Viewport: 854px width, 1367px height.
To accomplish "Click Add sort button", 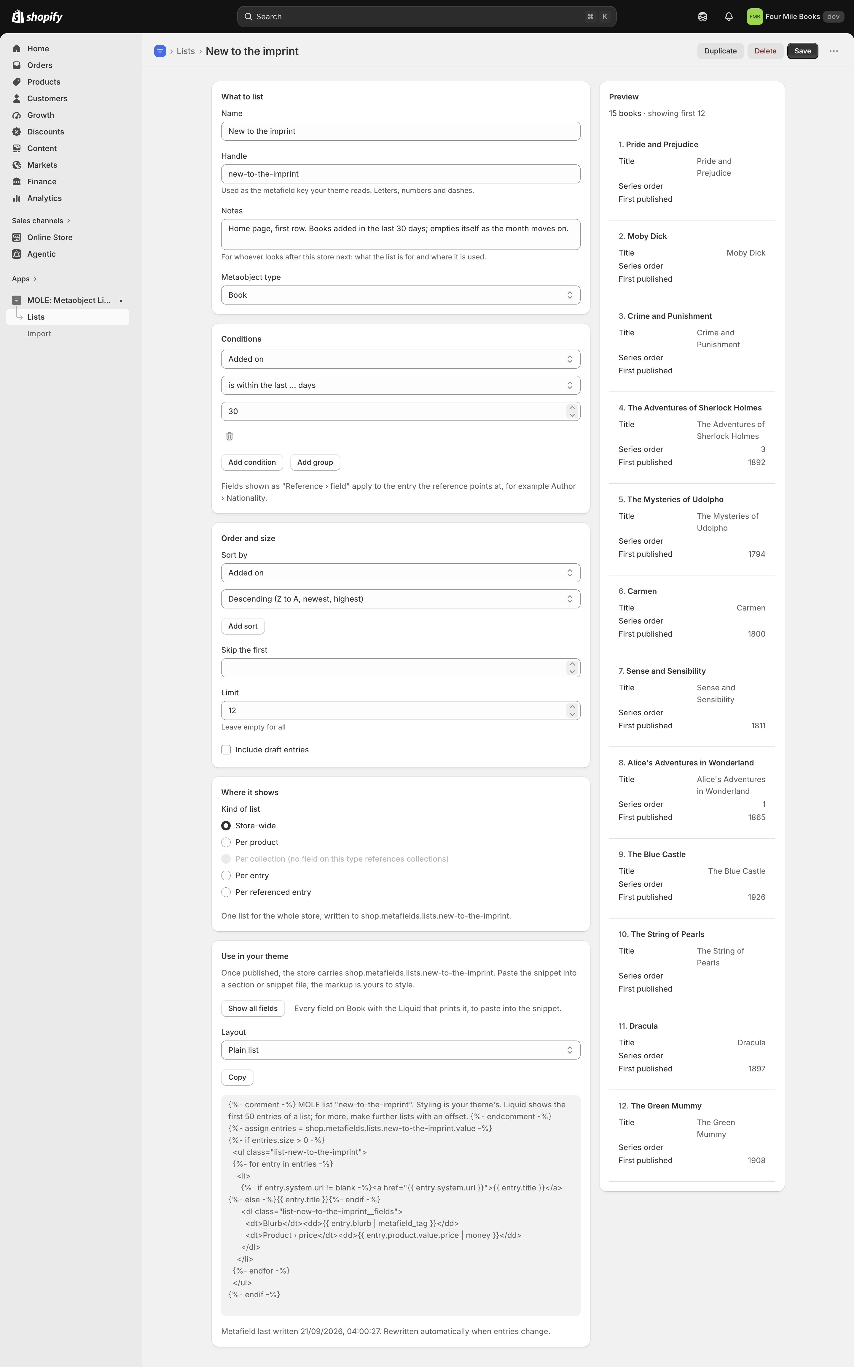I will click(243, 627).
